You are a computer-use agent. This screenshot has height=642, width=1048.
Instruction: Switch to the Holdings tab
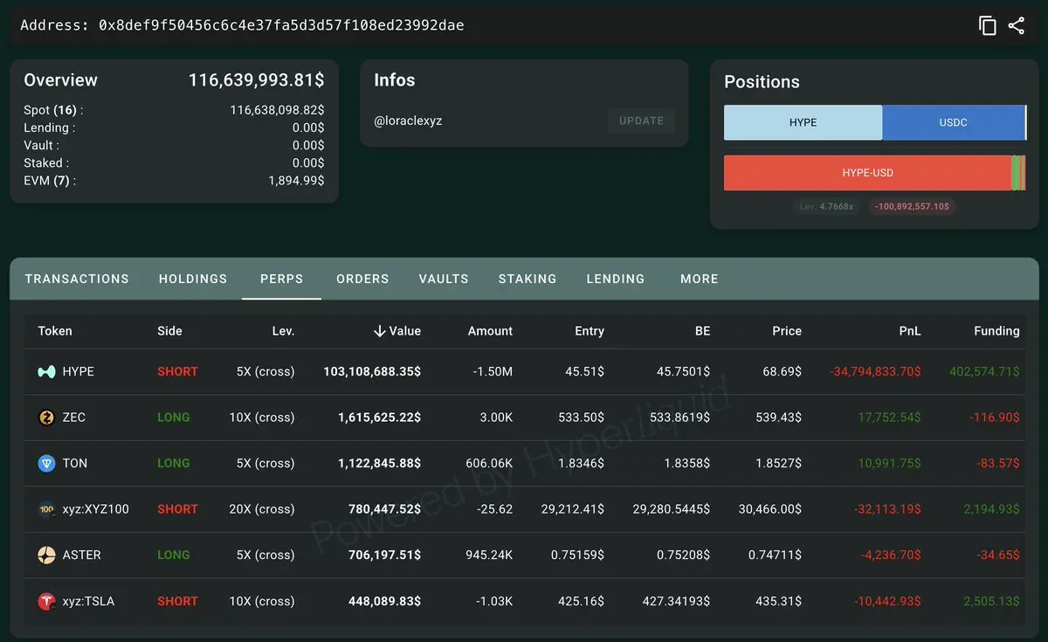tap(193, 279)
